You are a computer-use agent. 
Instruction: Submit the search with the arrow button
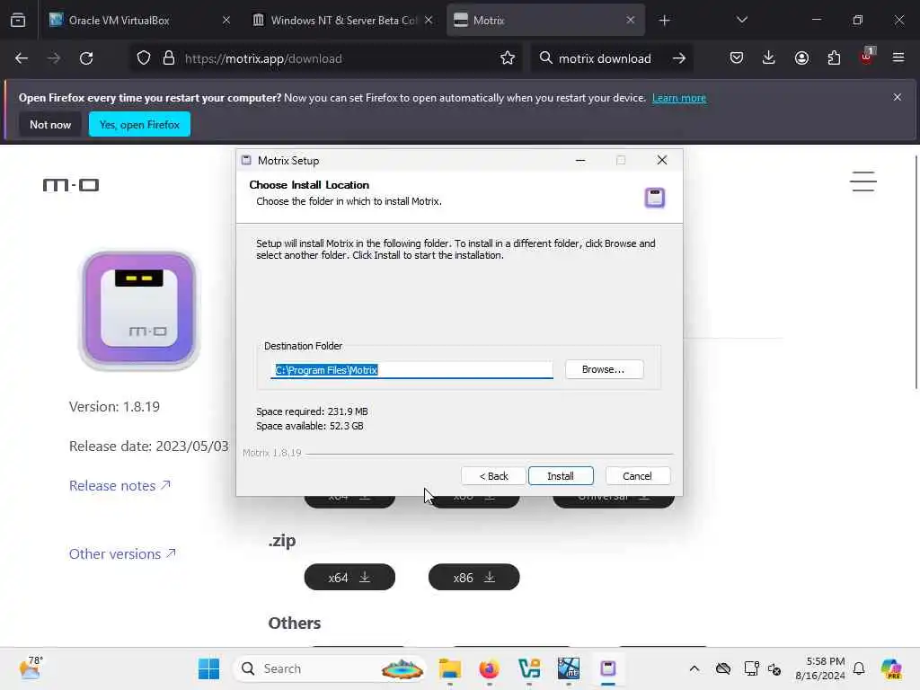(x=679, y=58)
